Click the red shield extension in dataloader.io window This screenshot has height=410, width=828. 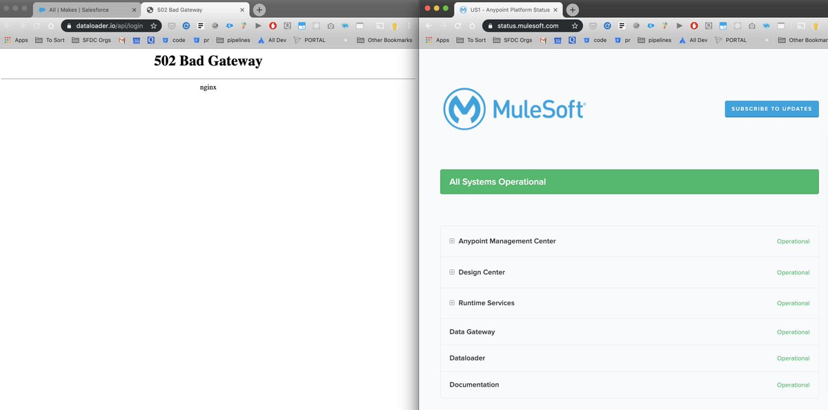pos(273,25)
